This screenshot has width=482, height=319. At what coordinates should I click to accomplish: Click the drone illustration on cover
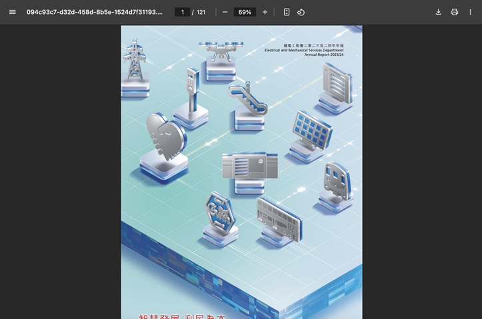click(221, 51)
